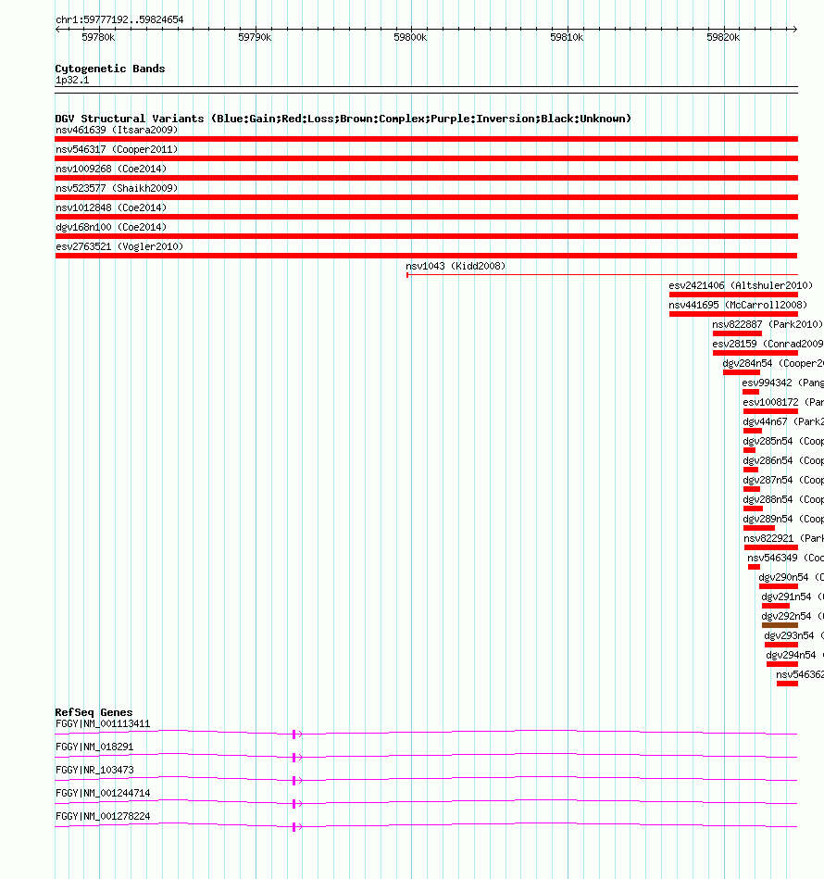Click the nsv822887 (Park2010) variant label
Screen dimensions: 824x879
coord(768,324)
